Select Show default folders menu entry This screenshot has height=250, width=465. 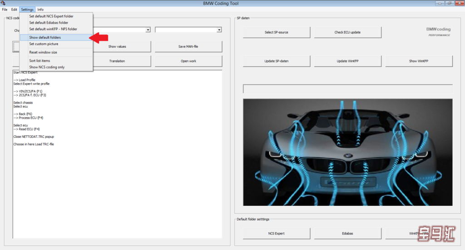[x=56, y=37]
